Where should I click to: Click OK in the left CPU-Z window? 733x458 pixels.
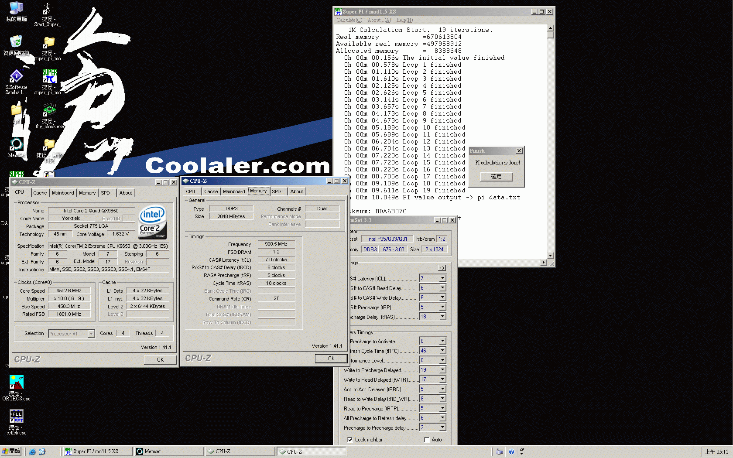click(x=160, y=360)
